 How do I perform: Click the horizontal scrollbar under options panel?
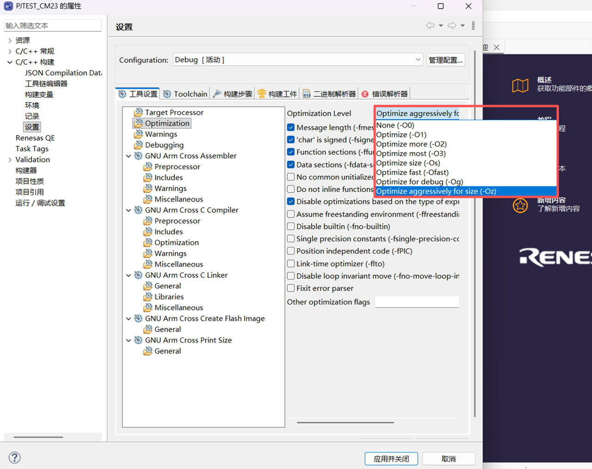(345, 422)
